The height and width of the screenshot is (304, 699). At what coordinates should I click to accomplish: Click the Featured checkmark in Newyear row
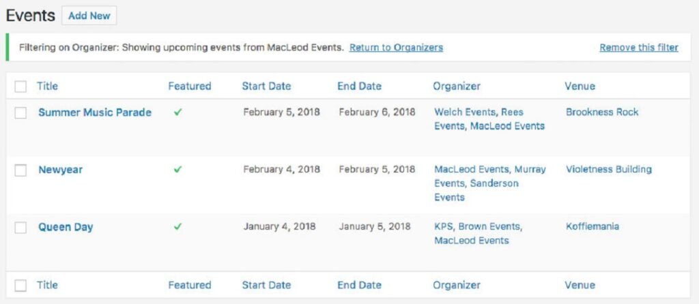point(177,170)
